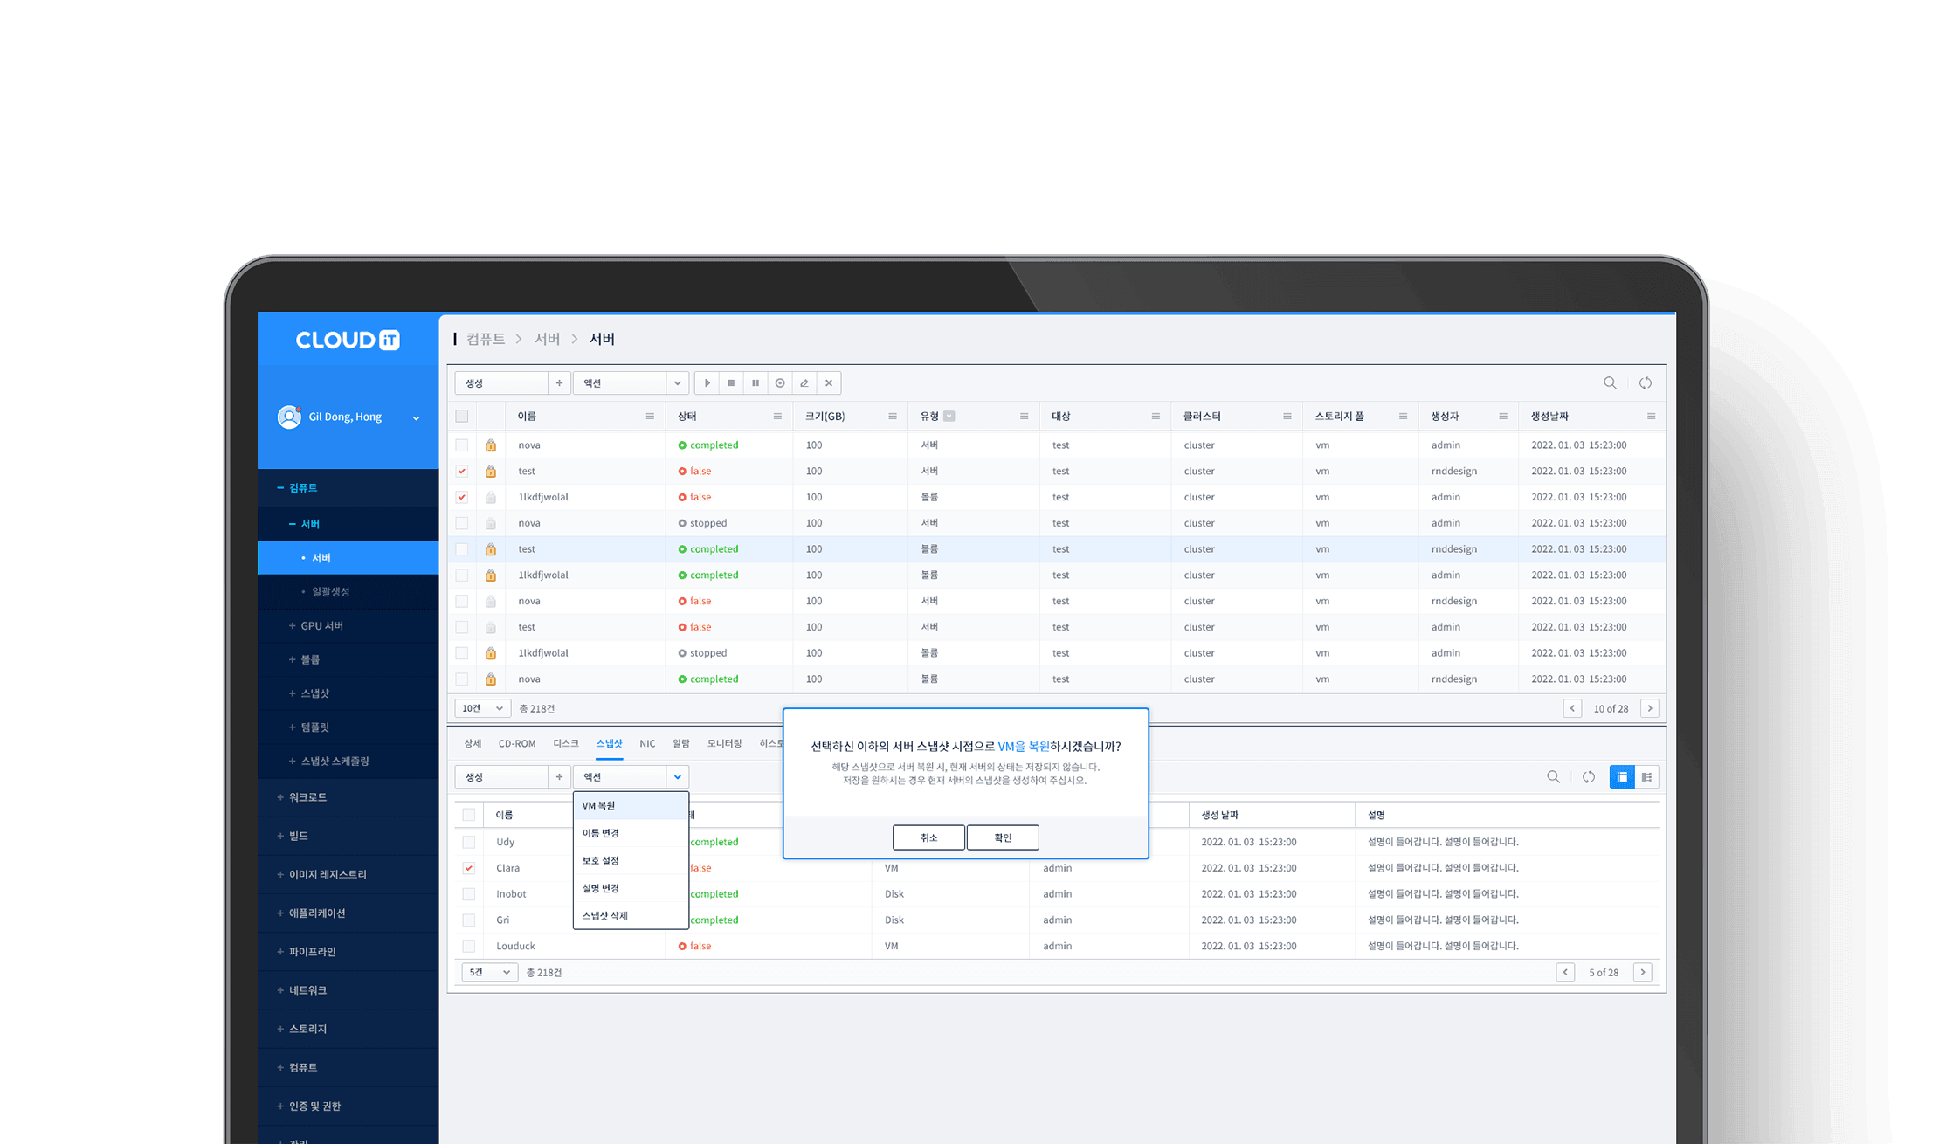Refresh the snapshot panel list
The image size is (1939, 1144).
1589,776
